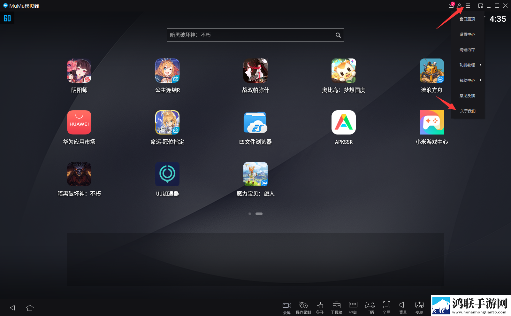Click the FPS counter showing 60
This screenshot has height=316, width=511.
[x=7, y=18]
